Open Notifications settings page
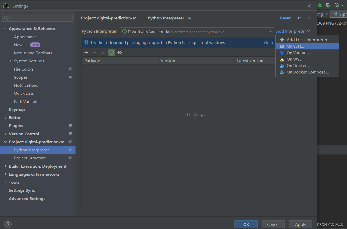 click(x=26, y=85)
